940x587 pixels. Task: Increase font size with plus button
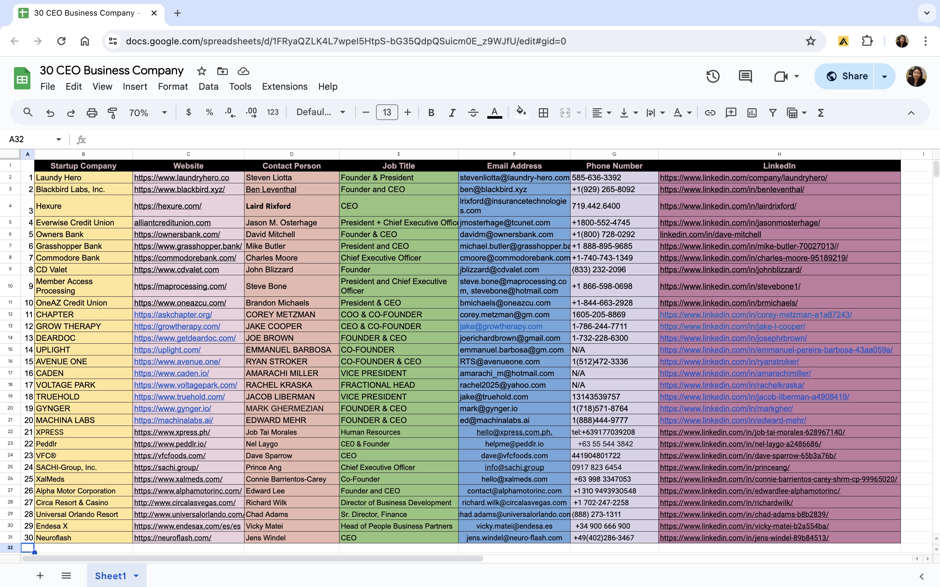pyautogui.click(x=407, y=113)
